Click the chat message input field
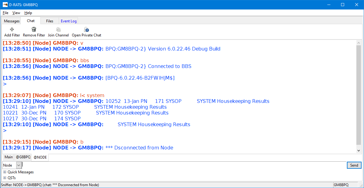The image size is (364, 188). tap(183, 165)
